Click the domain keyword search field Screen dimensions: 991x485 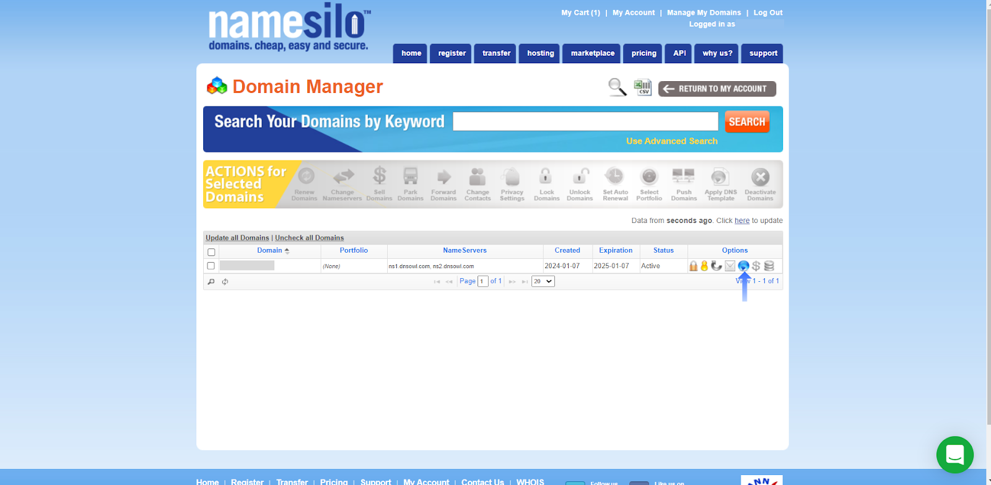click(585, 121)
